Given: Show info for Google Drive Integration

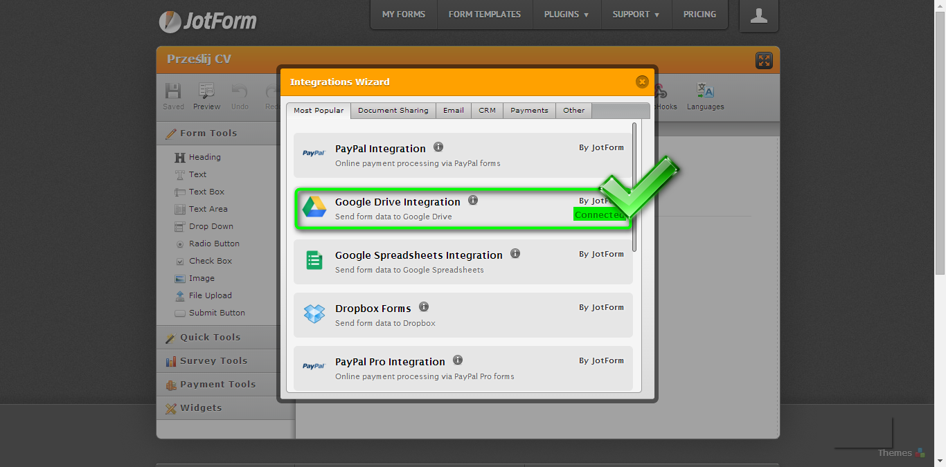Looking at the screenshot, I should point(473,200).
